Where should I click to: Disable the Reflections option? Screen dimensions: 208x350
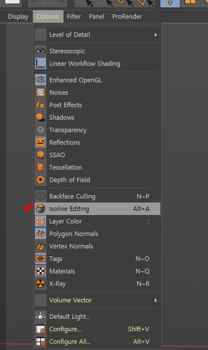tap(97, 142)
